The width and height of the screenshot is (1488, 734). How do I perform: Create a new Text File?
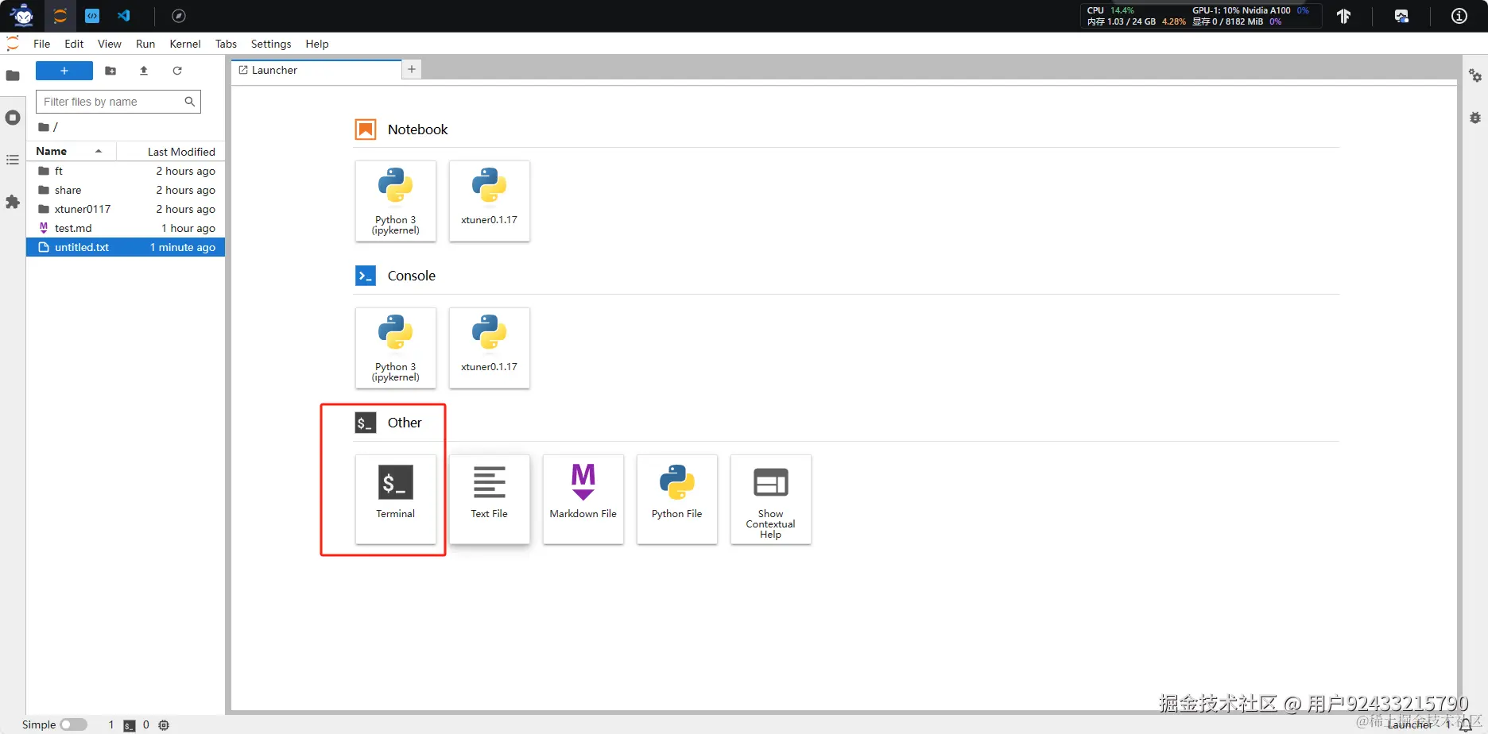[490, 499]
